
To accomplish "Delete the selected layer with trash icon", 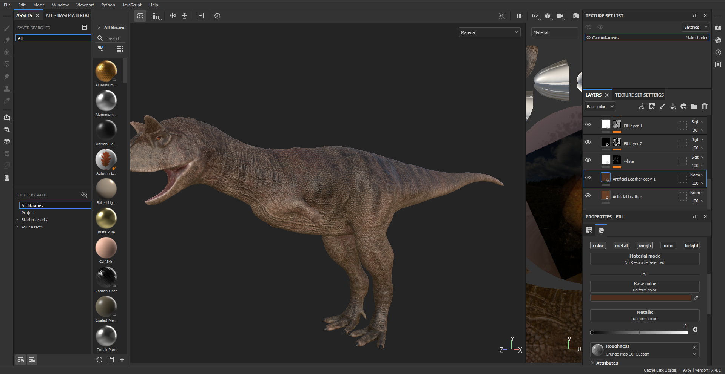I will [x=705, y=107].
